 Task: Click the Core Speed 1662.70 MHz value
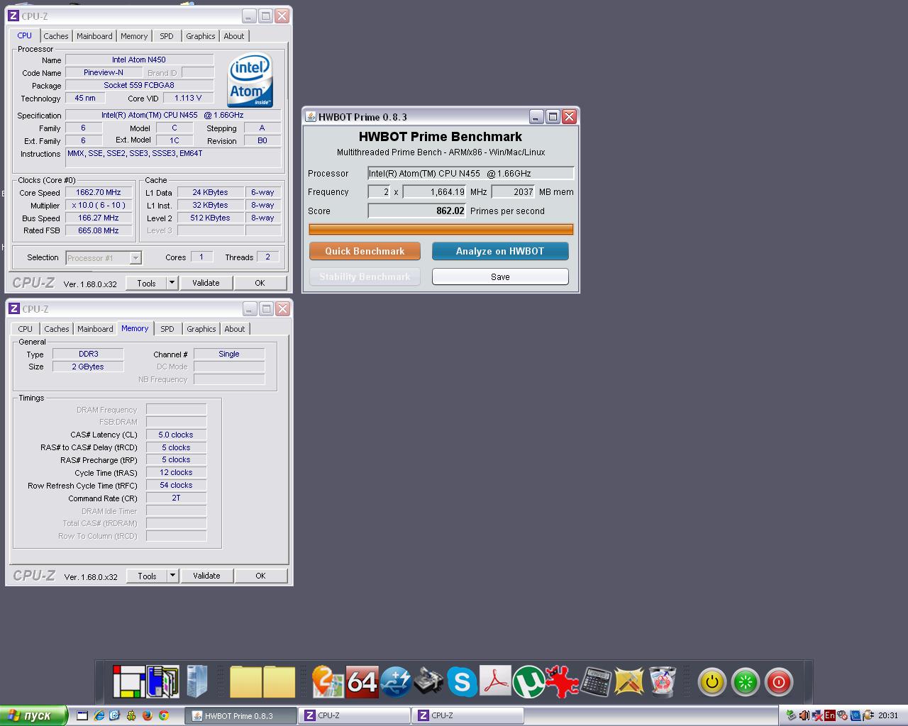coord(99,192)
